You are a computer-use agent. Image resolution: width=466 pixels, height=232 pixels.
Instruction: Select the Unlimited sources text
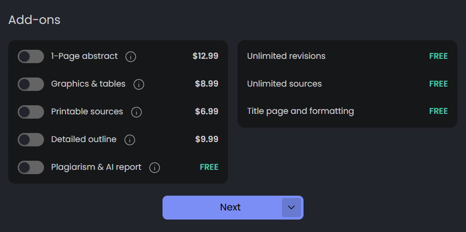tap(284, 84)
